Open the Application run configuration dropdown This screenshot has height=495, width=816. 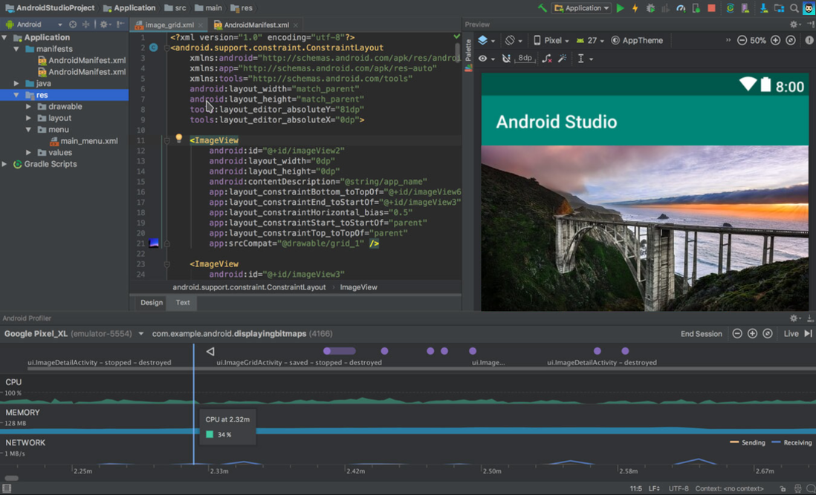coord(581,8)
